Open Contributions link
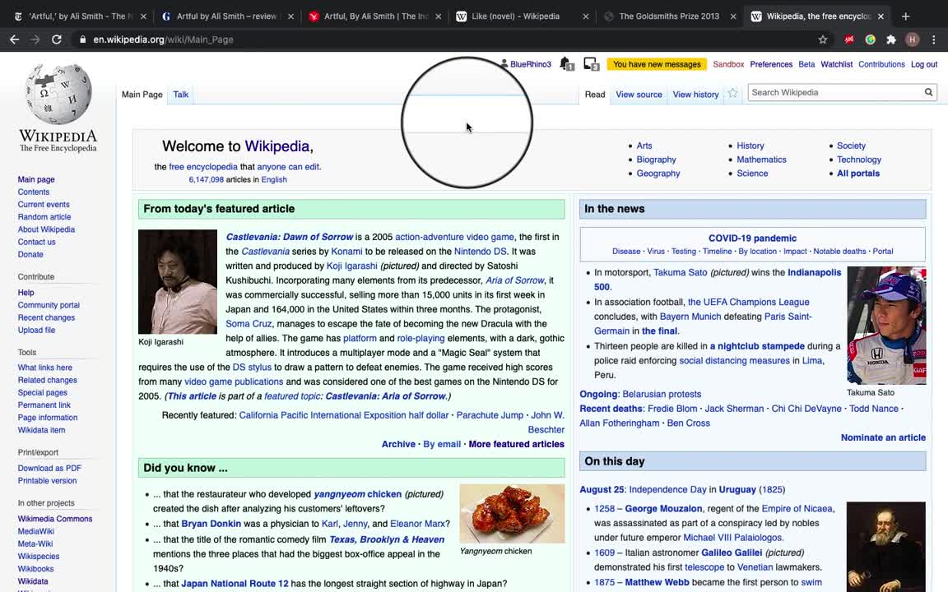Viewport: 948px width, 592px height. tap(881, 64)
